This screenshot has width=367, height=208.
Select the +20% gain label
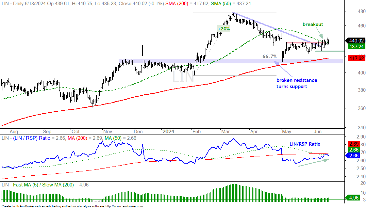pos(224,28)
